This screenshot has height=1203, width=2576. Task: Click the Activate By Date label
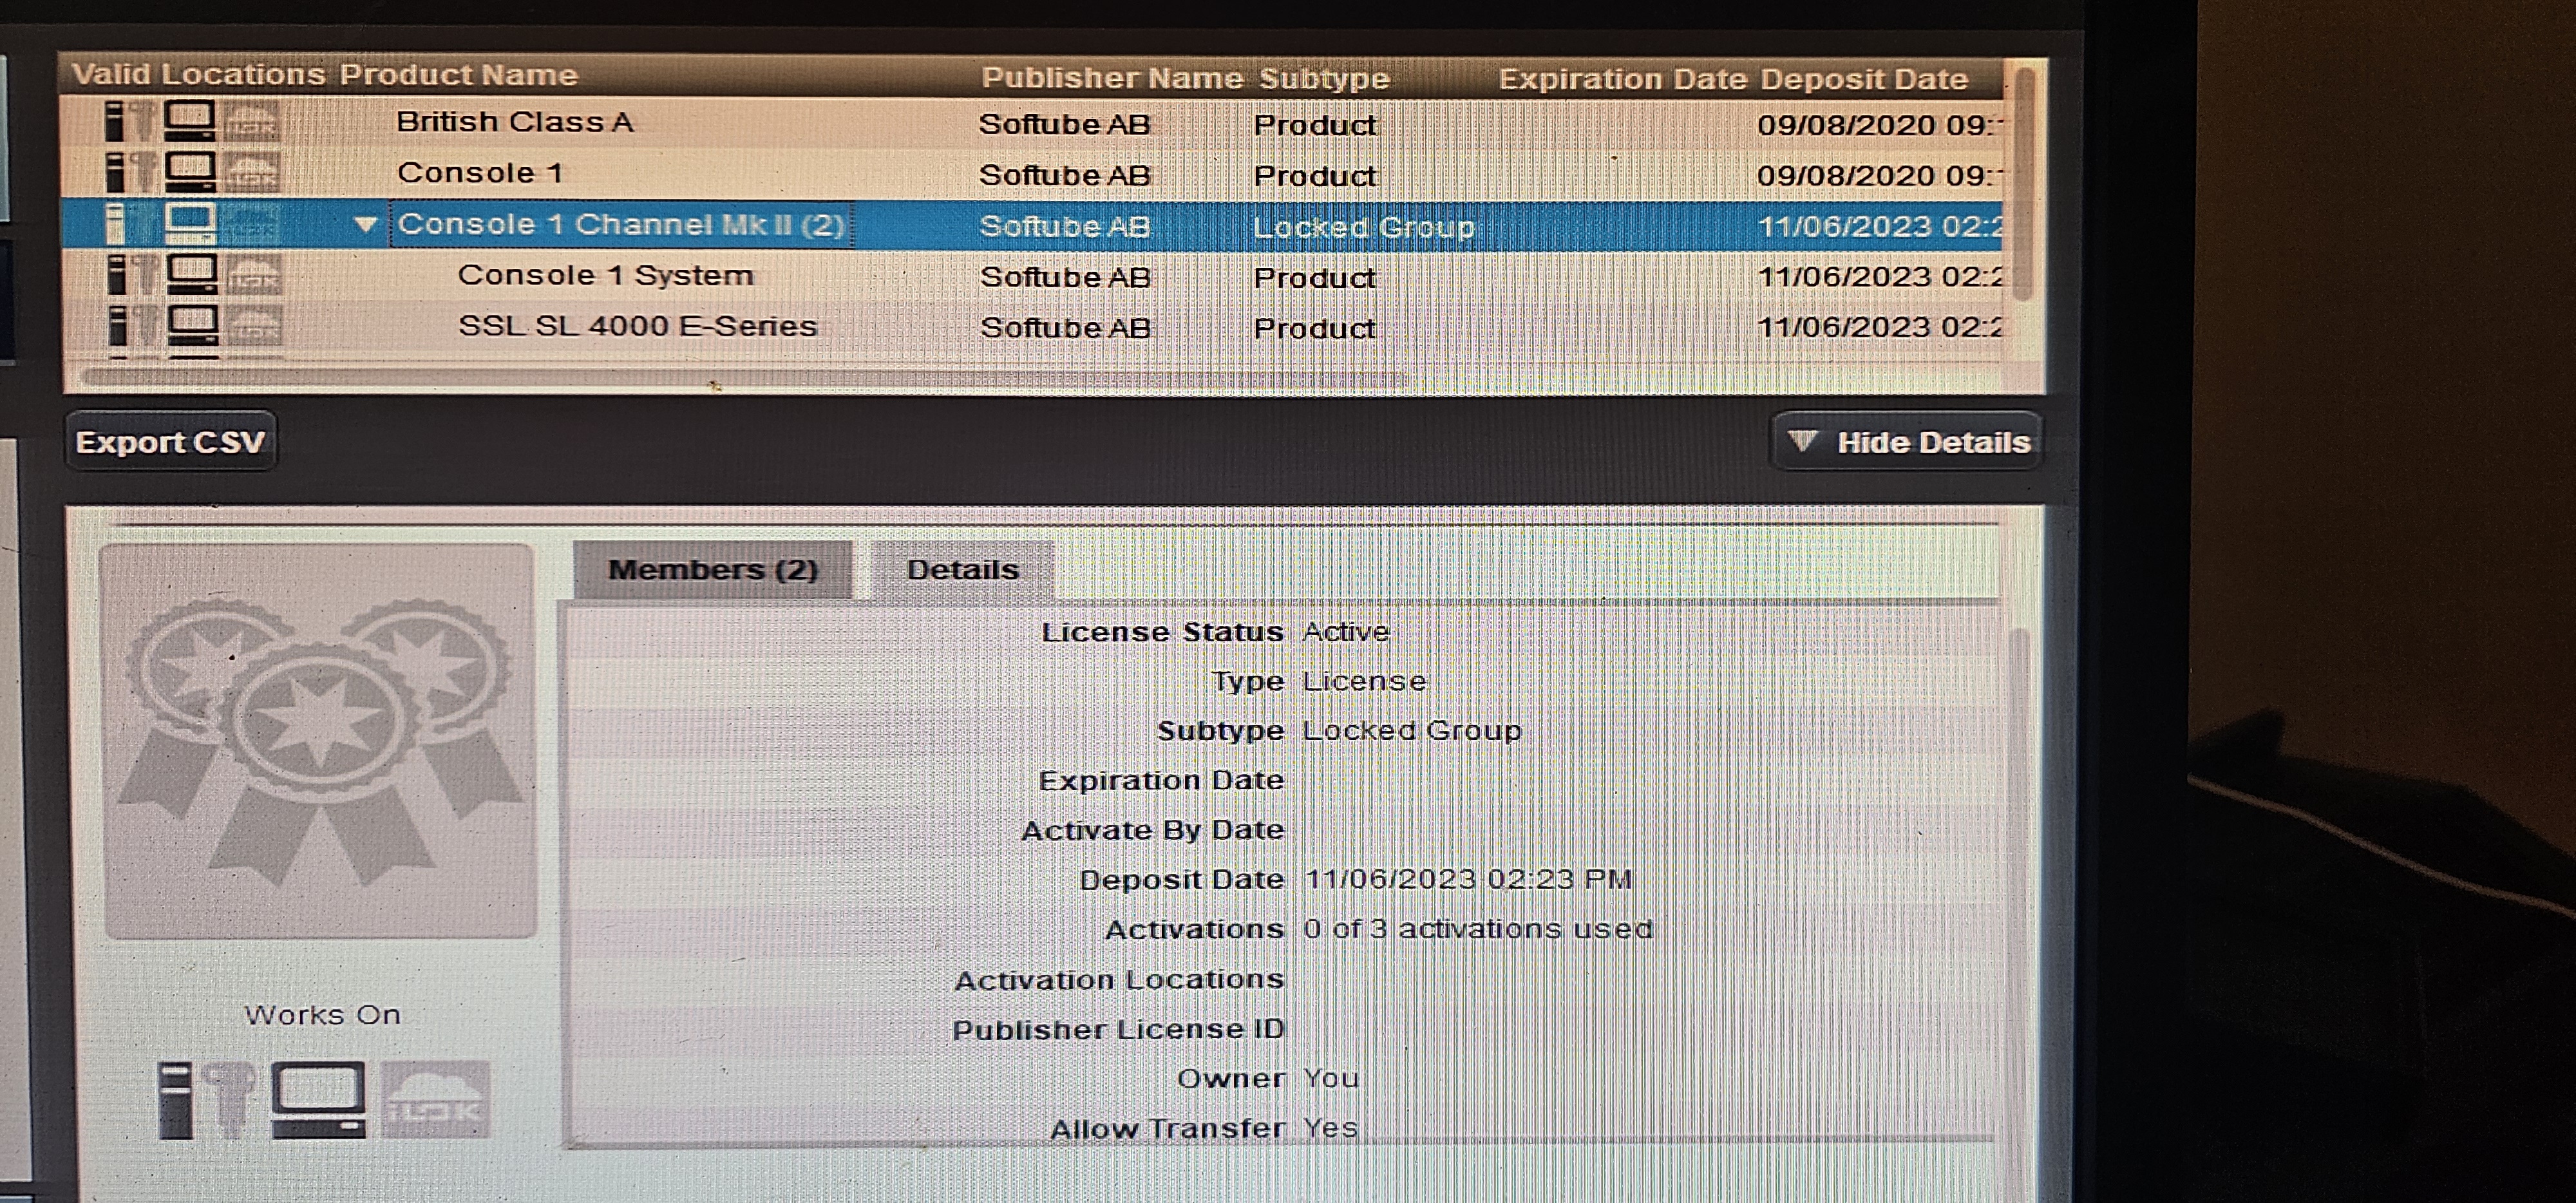click(1152, 830)
